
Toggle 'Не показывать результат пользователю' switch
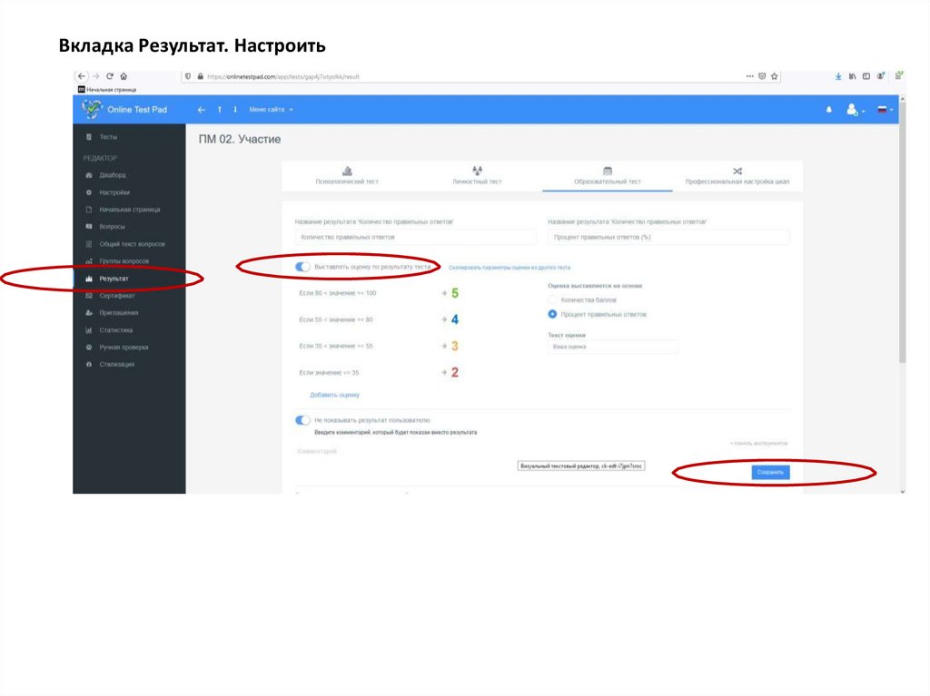click(x=302, y=420)
